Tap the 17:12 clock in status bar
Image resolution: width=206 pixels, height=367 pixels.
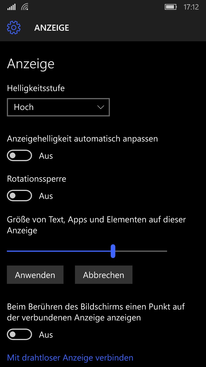click(x=191, y=7)
